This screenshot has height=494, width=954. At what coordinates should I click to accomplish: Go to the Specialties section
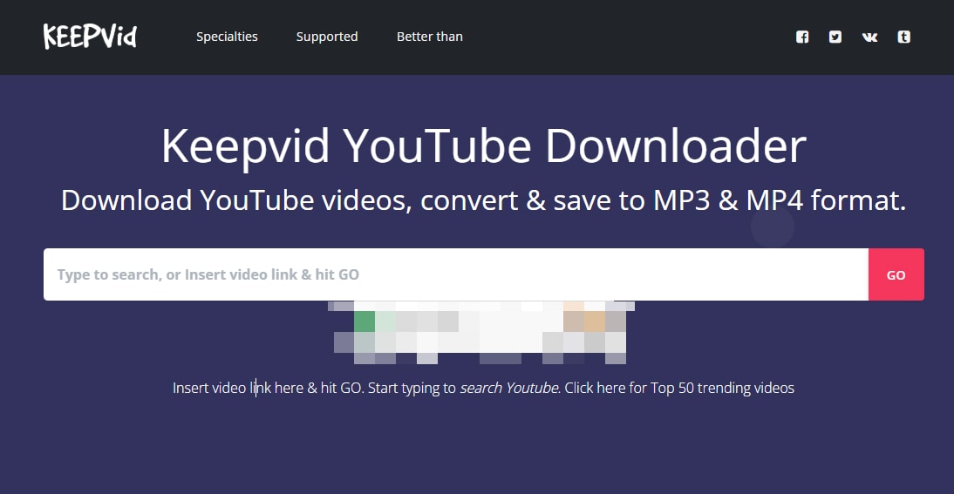(x=227, y=37)
